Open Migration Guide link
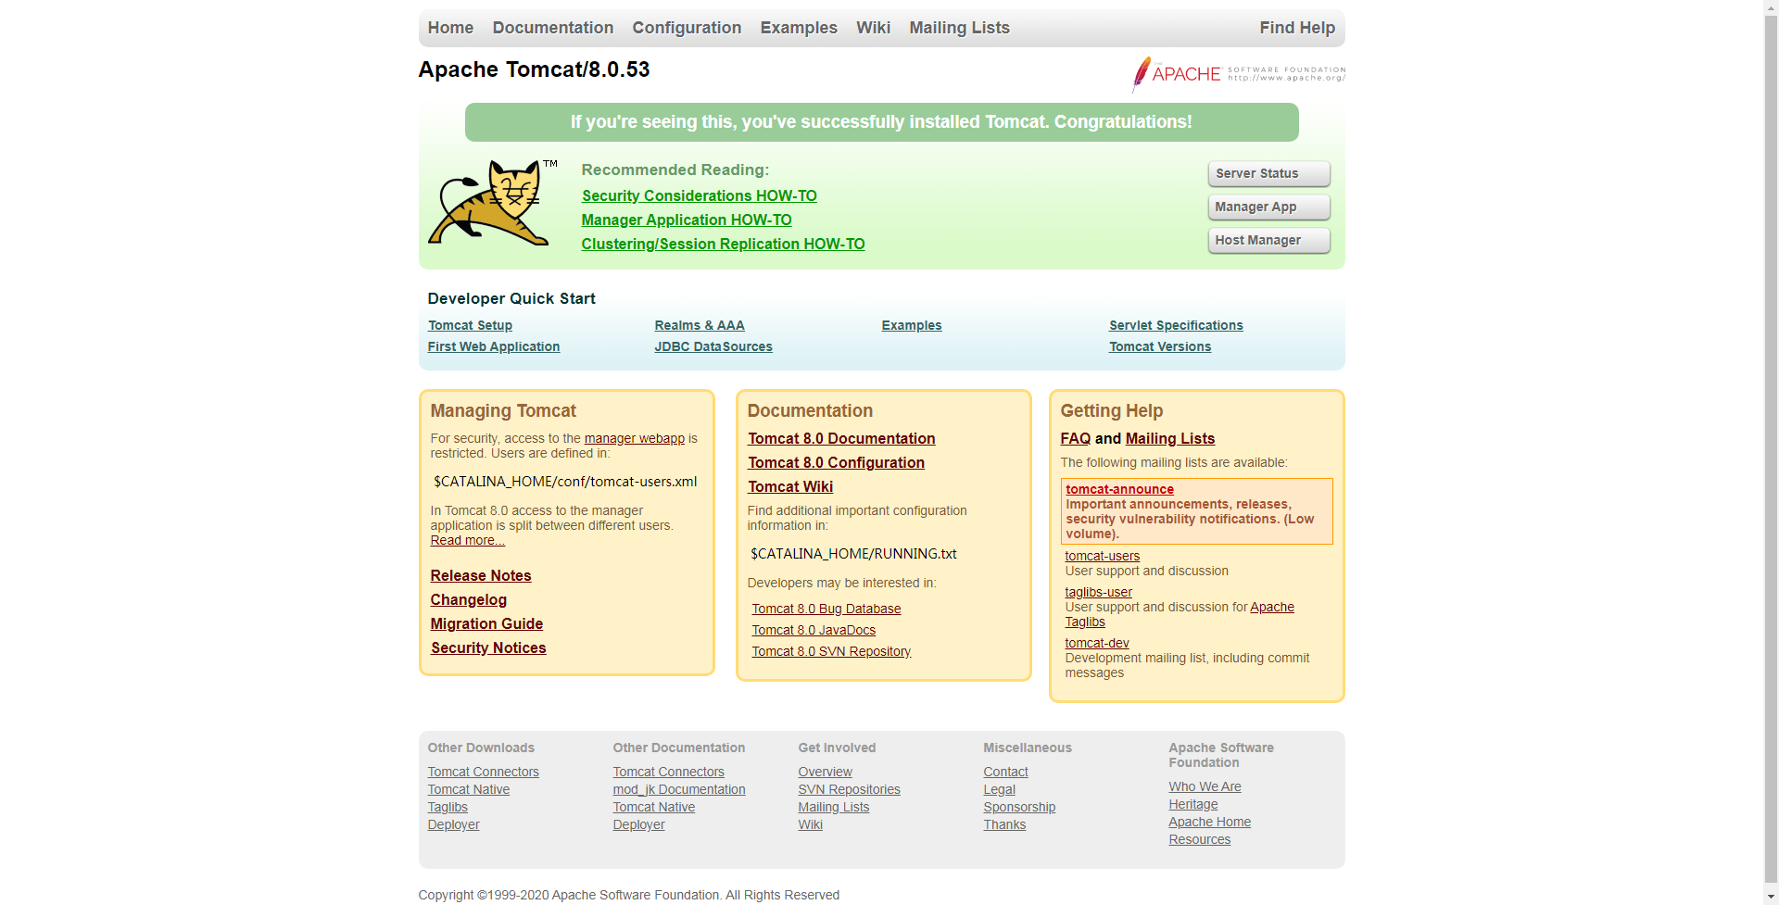Screen dimensions: 1779x905 coord(486,623)
